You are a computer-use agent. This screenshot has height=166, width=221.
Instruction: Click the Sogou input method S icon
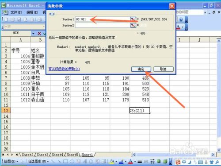pos(178,162)
